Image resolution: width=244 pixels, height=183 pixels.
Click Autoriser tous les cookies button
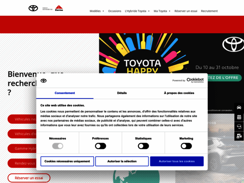(177, 161)
